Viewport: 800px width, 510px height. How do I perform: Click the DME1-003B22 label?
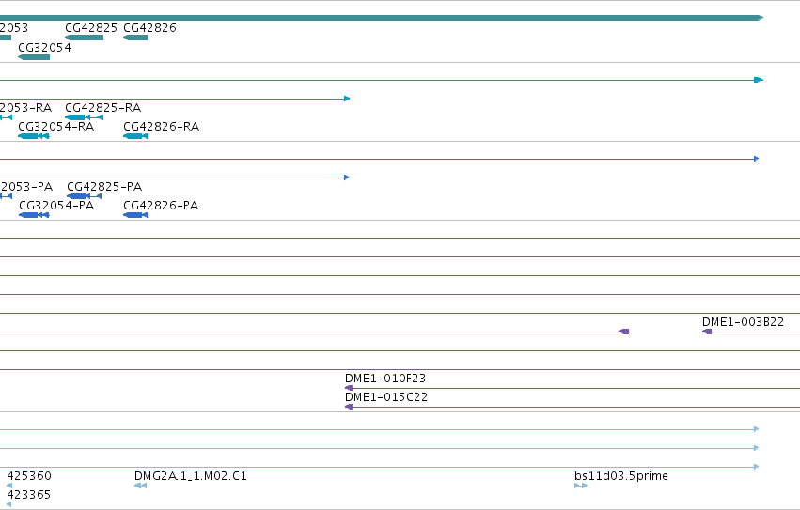click(743, 322)
